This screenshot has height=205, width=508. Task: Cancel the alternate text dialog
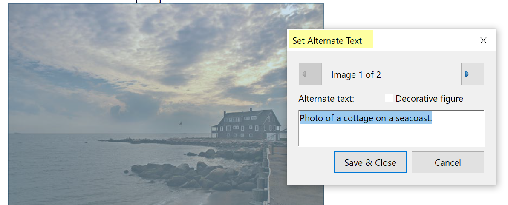coord(447,162)
